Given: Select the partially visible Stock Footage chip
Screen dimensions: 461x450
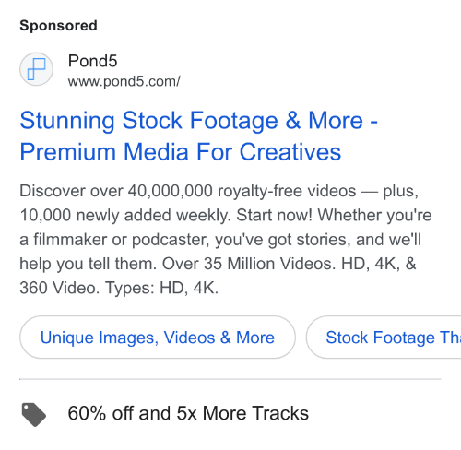Looking at the screenshot, I should coord(384,337).
